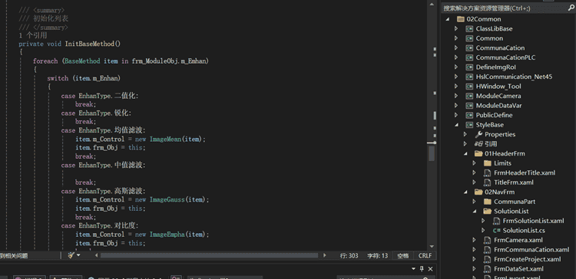This screenshot has width=576, height=279.
Task: Click the SolutionList.cs C# file icon
Action: (497, 231)
